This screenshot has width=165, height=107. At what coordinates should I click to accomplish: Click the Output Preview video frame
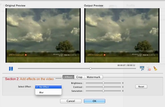(x=122, y=36)
